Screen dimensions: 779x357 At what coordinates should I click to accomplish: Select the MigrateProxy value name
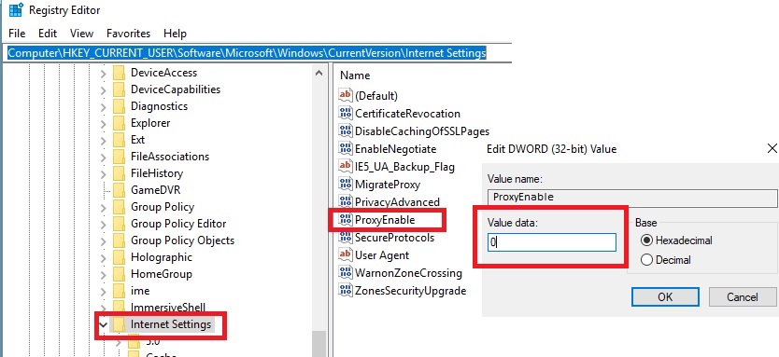pyautogui.click(x=388, y=185)
